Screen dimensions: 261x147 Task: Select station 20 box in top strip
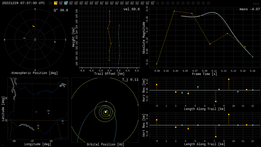[x=152, y=3]
